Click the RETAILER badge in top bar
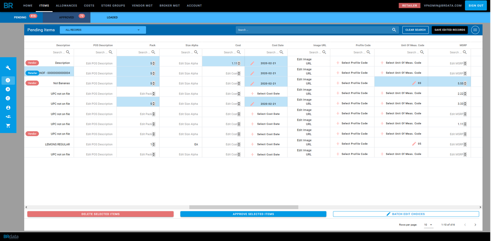 pos(409,6)
